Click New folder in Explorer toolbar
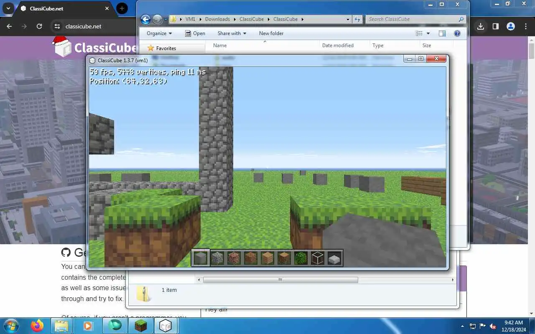Screen dimensions: 535x334 click(271, 33)
